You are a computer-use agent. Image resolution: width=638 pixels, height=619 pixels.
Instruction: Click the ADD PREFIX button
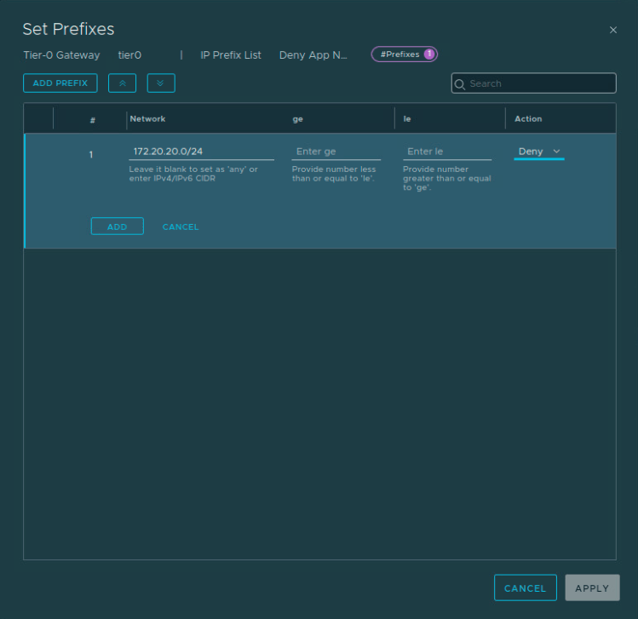point(60,83)
